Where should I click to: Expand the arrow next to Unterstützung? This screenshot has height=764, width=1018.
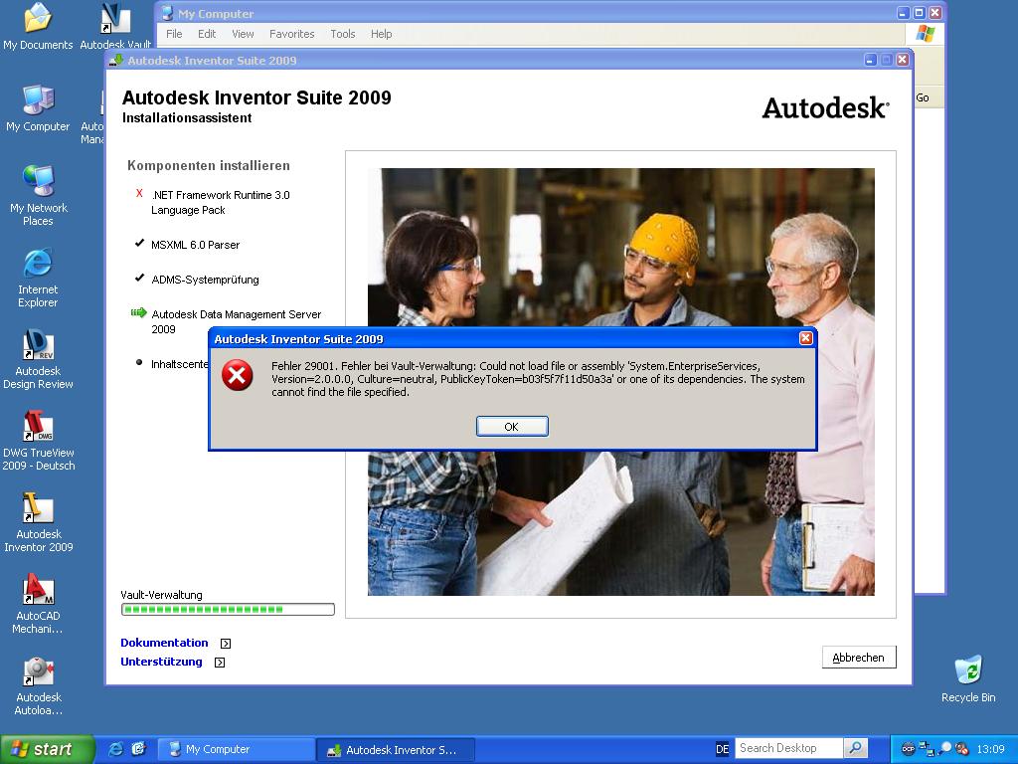coord(220,662)
